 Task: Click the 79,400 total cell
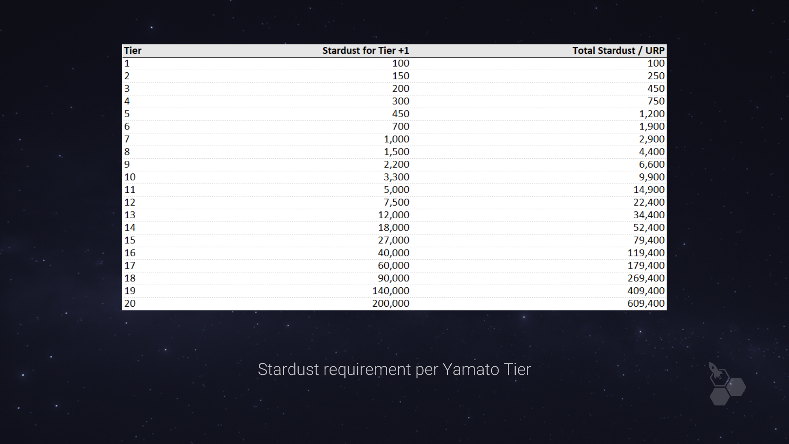tap(649, 240)
